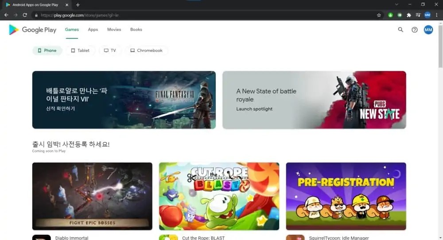Open the PUBG New State banner
This screenshot has width=443, height=240.
coord(314,100)
